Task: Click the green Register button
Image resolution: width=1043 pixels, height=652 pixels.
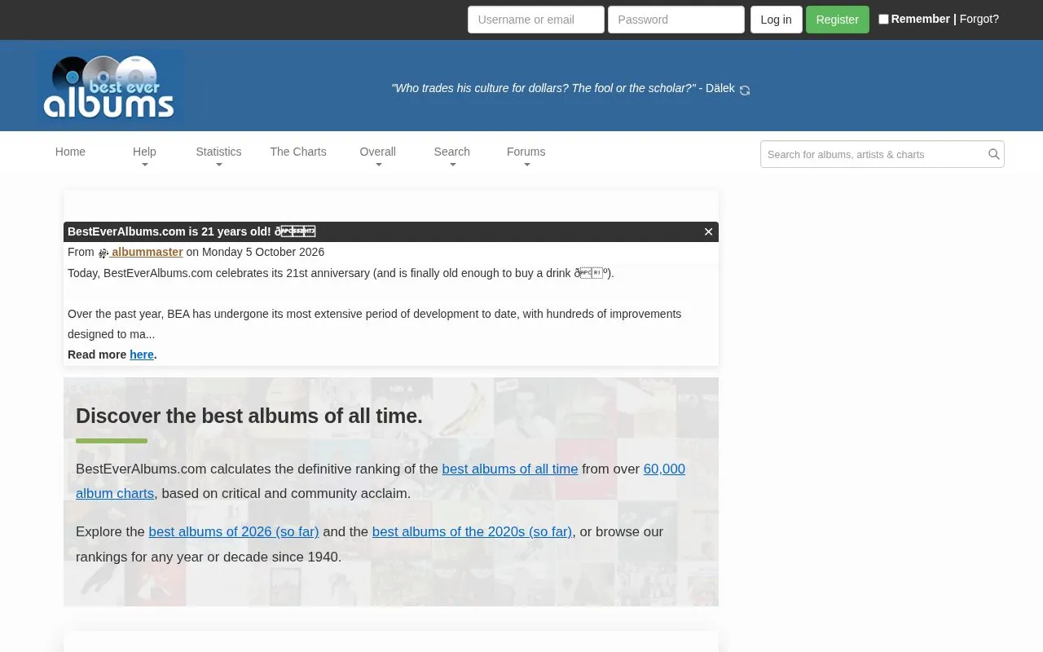Action: [838, 20]
